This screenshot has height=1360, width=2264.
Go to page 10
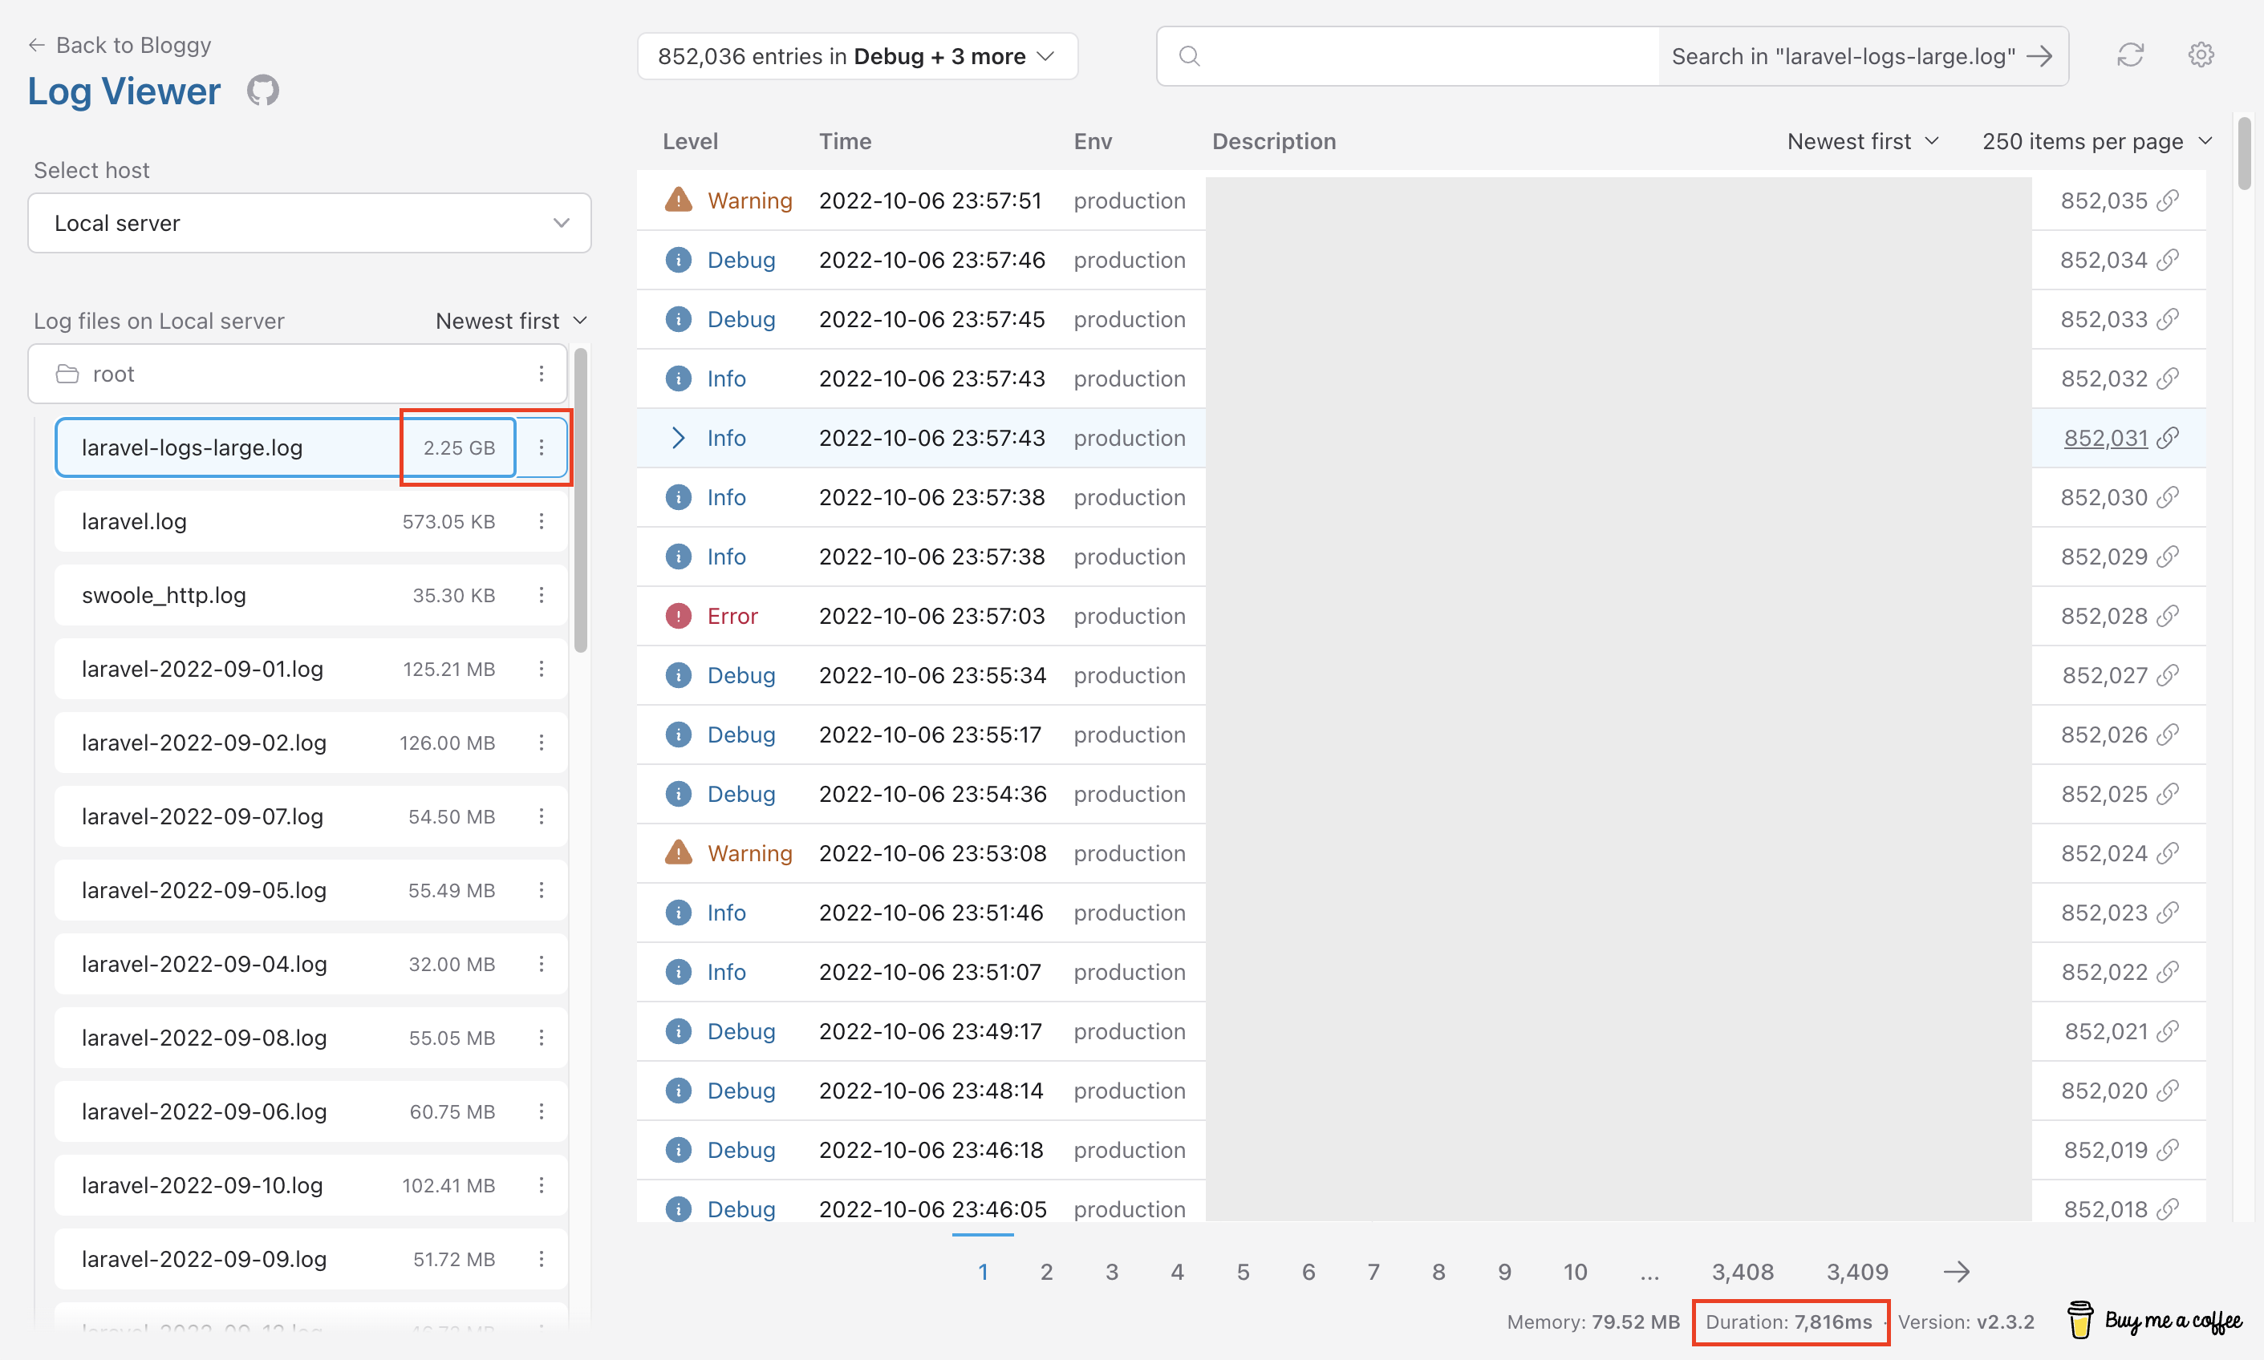click(x=1576, y=1272)
